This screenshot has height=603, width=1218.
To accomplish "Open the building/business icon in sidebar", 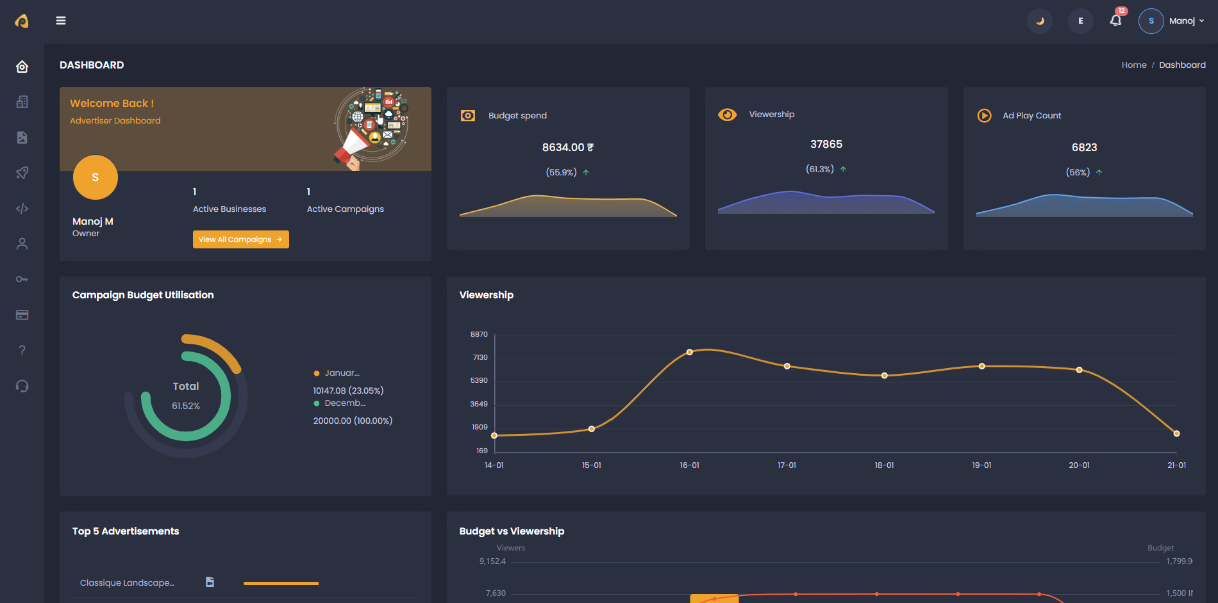I will [22, 102].
